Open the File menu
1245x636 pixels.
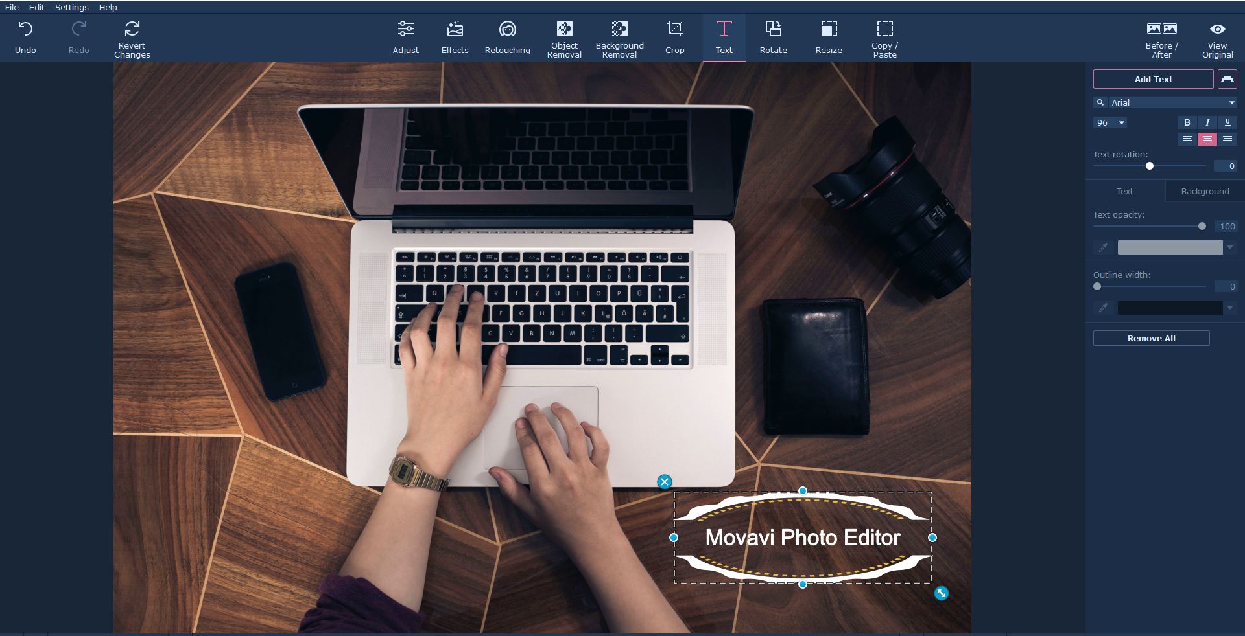(x=12, y=7)
